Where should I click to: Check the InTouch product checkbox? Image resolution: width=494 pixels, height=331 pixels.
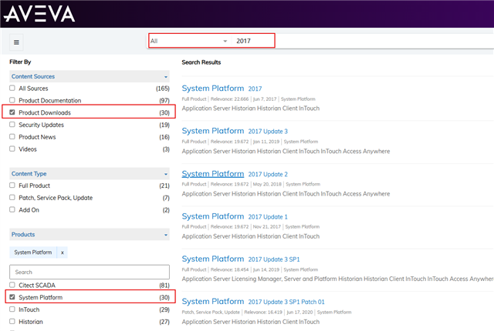coord(12,309)
